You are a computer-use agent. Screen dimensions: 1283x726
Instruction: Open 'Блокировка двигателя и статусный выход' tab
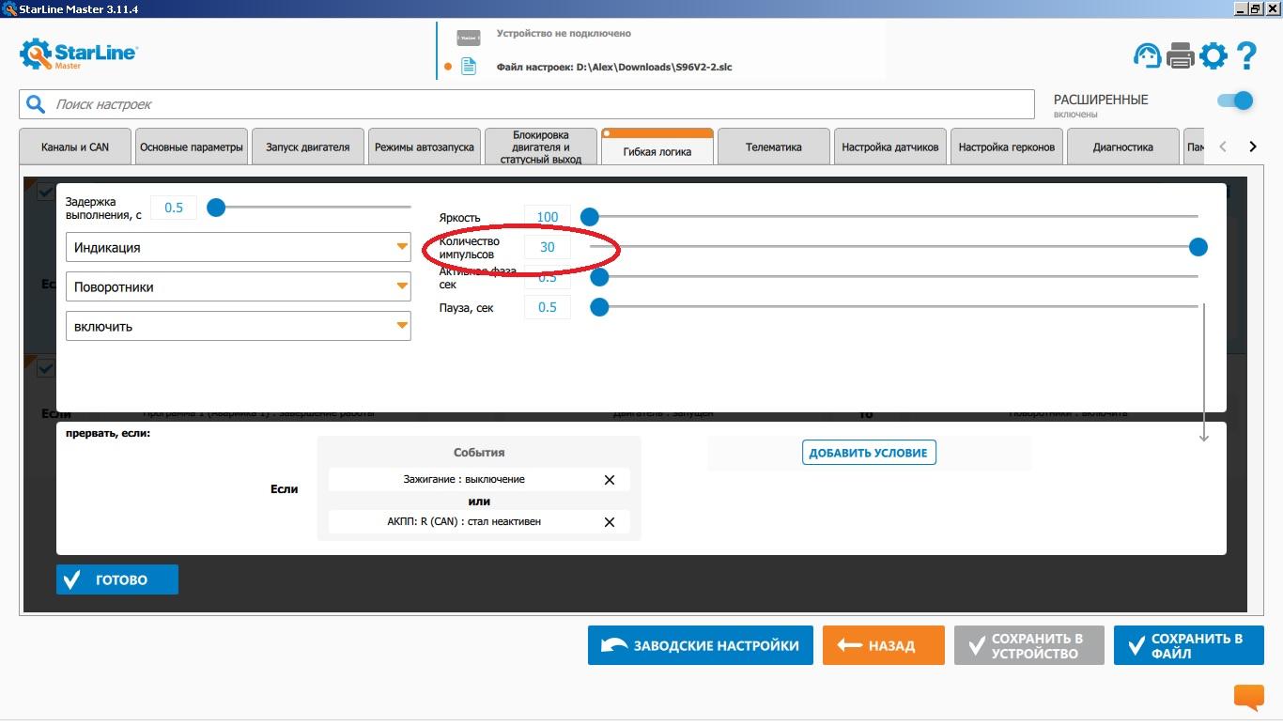541,147
